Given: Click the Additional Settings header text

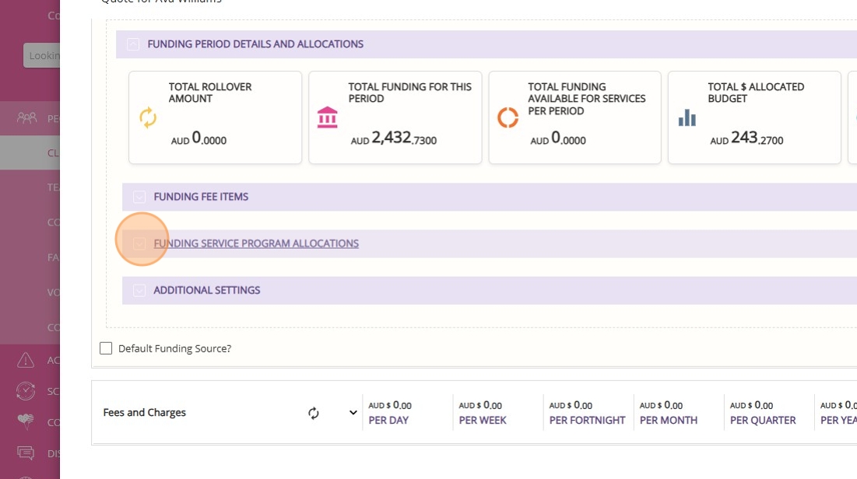Looking at the screenshot, I should tap(207, 290).
